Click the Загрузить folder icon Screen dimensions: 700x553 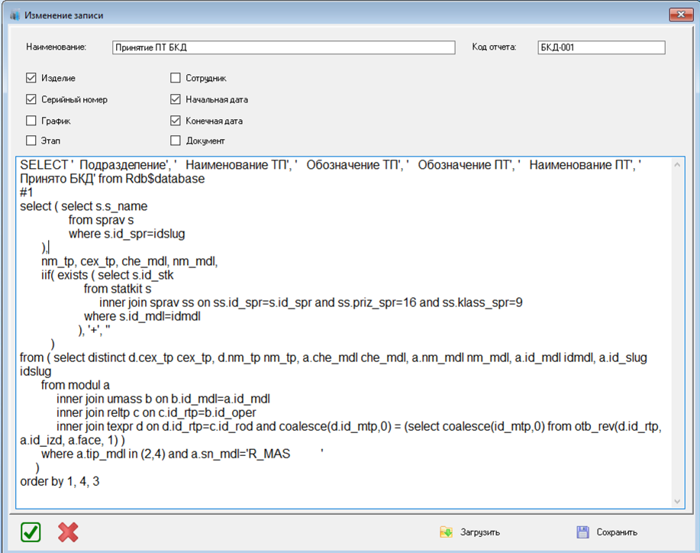pyautogui.click(x=446, y=532)
